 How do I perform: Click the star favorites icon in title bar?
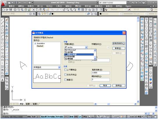coord(140,3)
